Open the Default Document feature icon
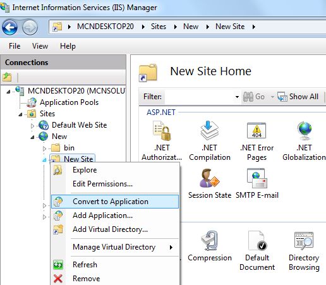Image resolution: width=326 pixels, height=285 pixels. (257, 241)
